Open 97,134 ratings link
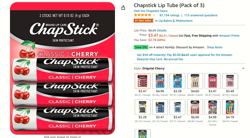Screen dimensions: 250x138 (x=169, y=15)
